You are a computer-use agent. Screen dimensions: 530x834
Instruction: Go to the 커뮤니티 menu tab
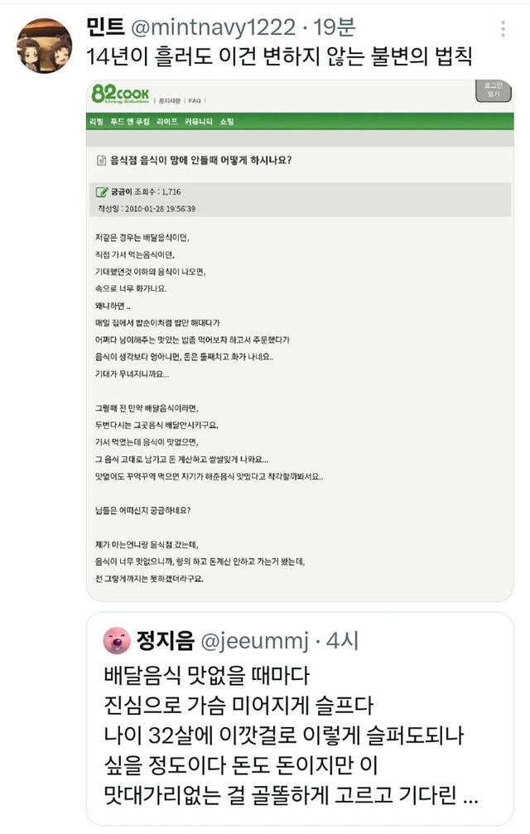pyautogui.click(x=199, y=122)
